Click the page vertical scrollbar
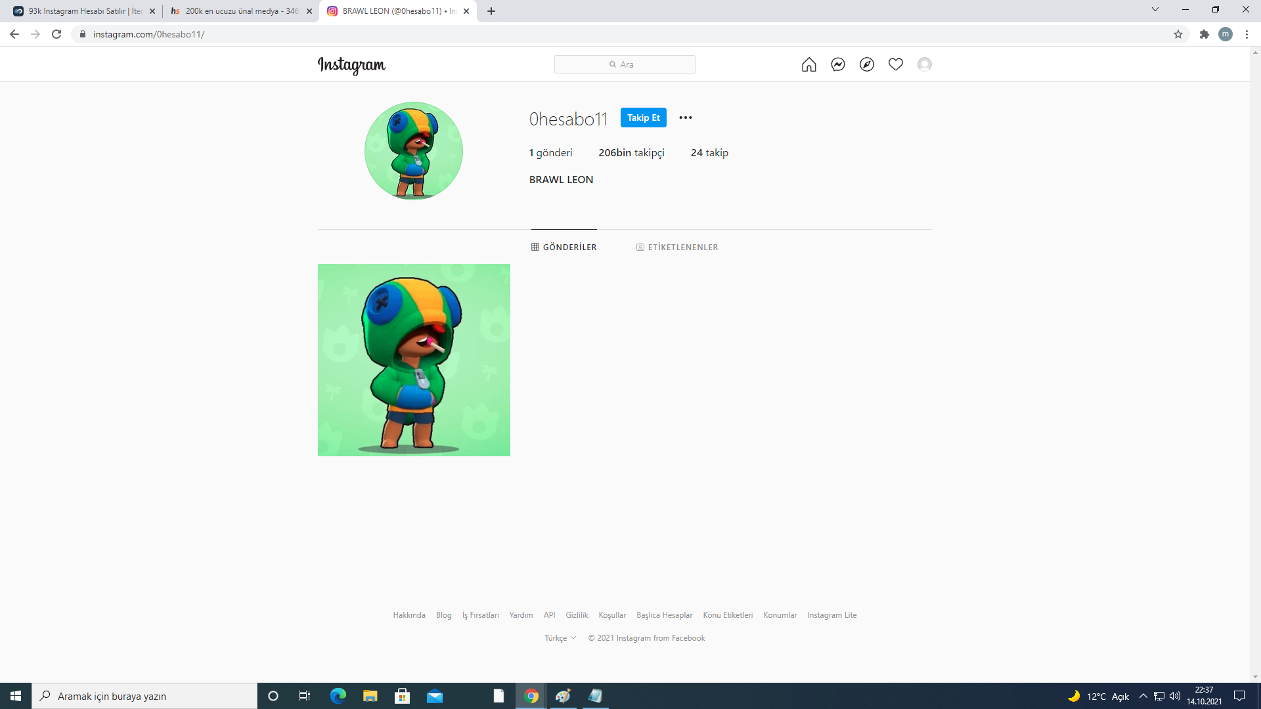Image resolution: width=1261 pixels, height=709 pixels. (x=1255, y=364)
